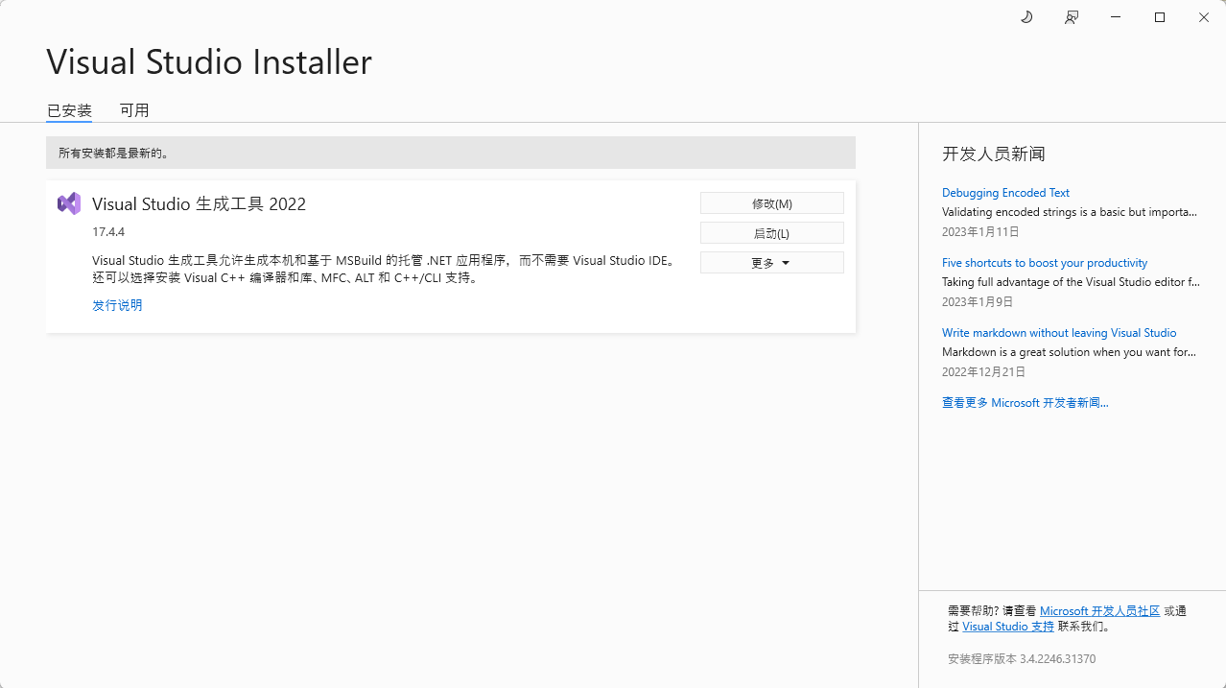Toggle the dark theme moon icon
This screenshot has height=688, width=1226.
[1026, 17]
